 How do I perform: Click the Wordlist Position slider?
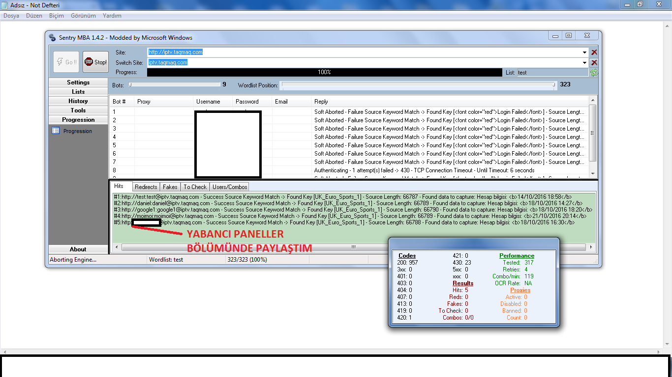(418, 84)
